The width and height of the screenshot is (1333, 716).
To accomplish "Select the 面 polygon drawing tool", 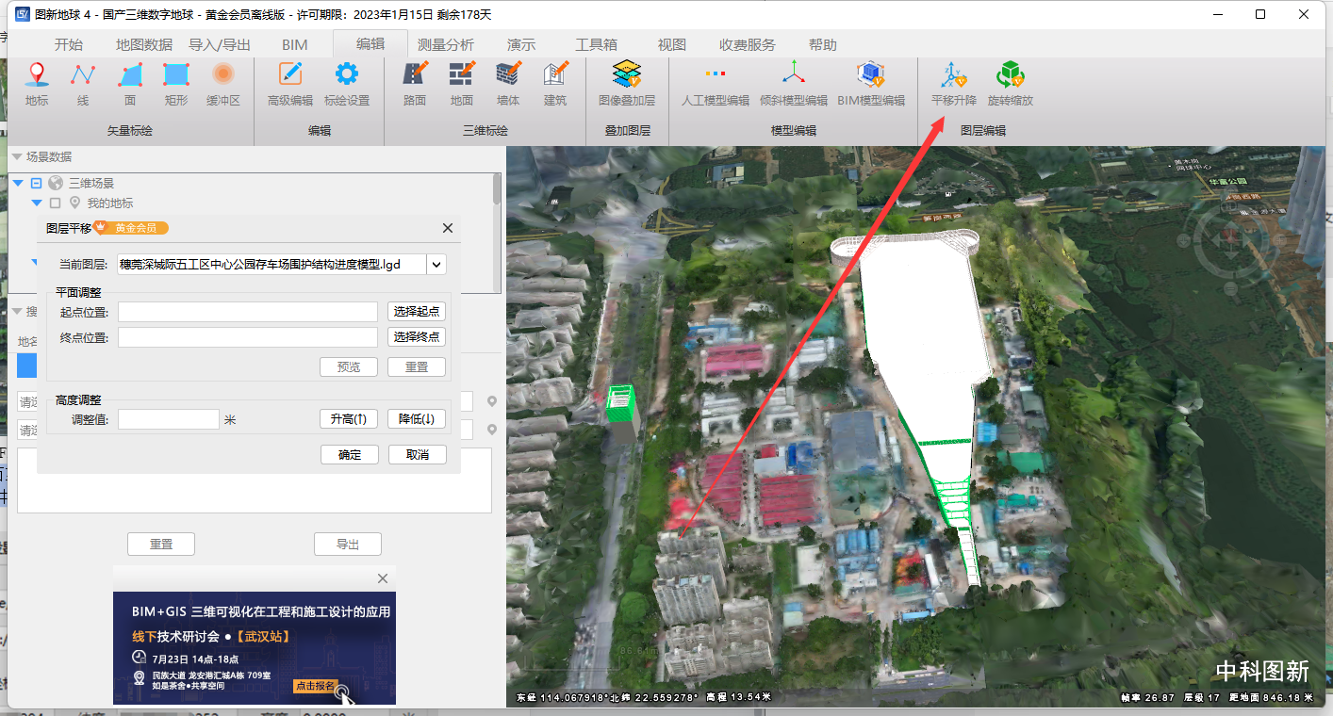I will coord(130,84).
